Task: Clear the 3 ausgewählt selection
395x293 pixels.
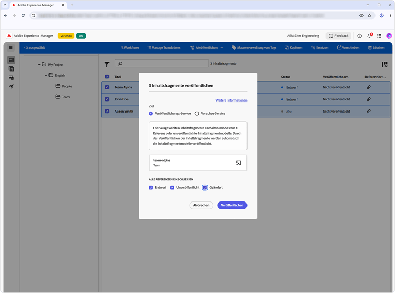Action: (x=25, y=48)
